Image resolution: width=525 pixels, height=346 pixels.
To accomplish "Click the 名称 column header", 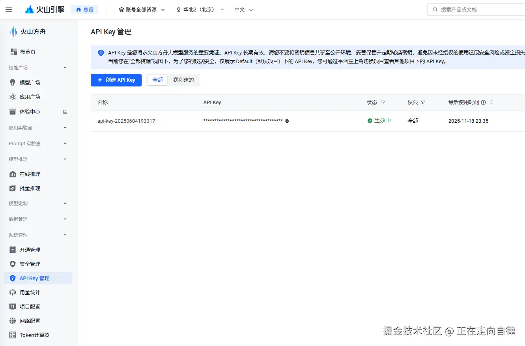I will click(103, 102).
